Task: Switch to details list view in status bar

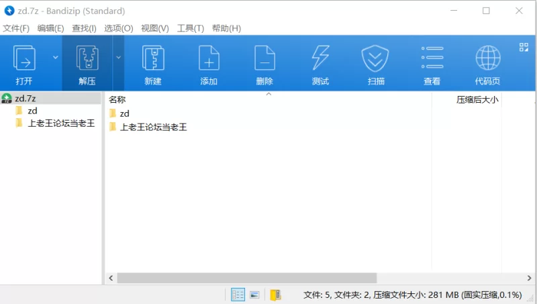Action: [238, 295]
